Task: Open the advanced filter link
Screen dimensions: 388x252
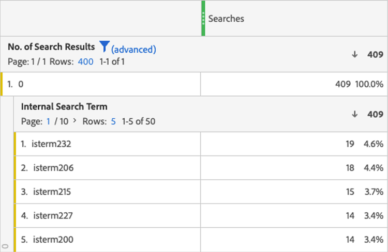Action: point(133,50)
